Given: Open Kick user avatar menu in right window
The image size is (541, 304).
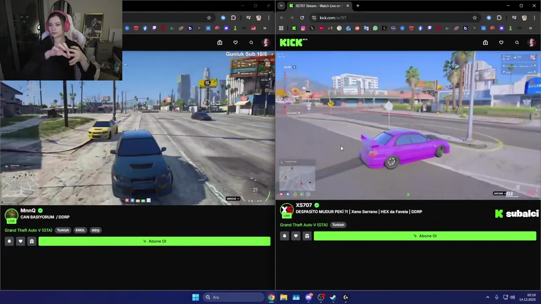Looking at the screenshot, I should 532,42.
